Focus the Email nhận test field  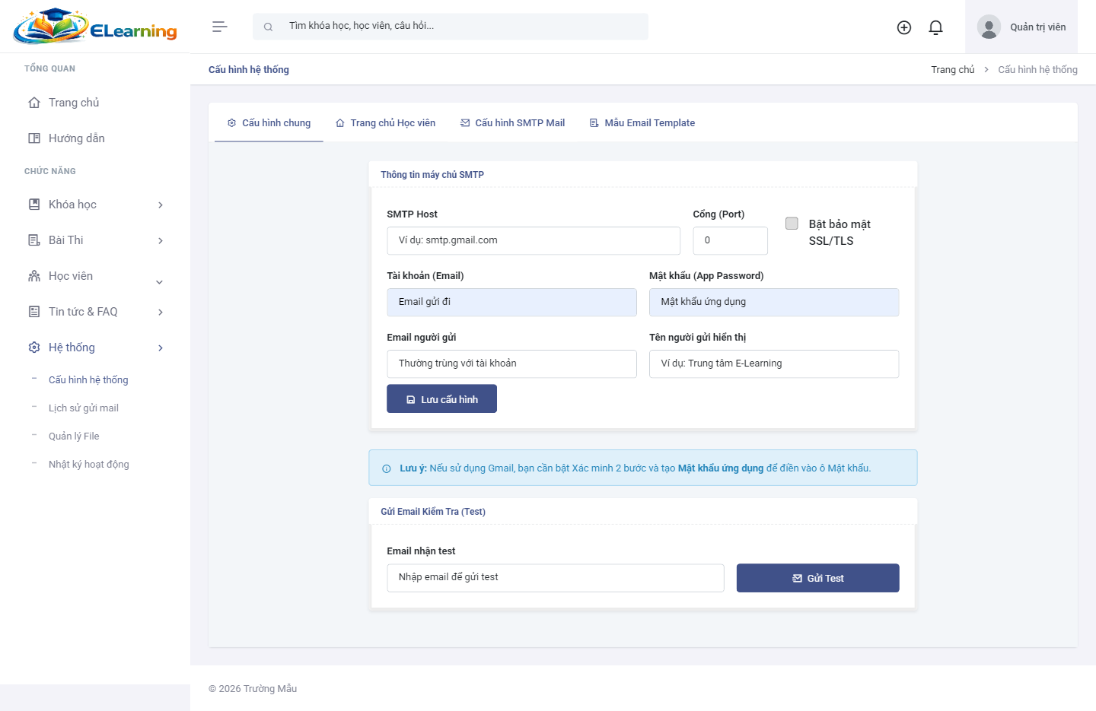coord(556,578)
